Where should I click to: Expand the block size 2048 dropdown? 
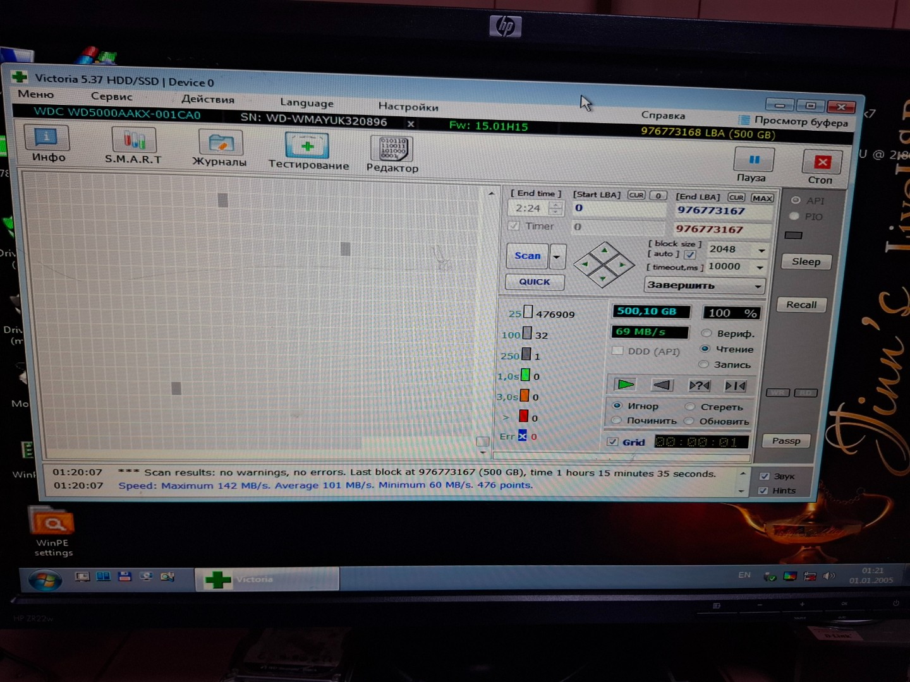761,250
